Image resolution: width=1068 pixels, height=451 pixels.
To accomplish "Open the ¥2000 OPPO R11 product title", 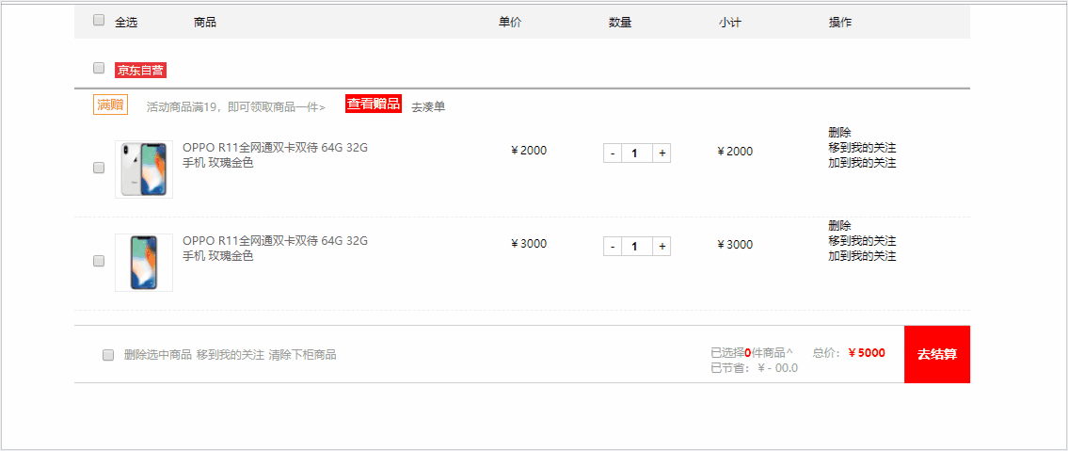I will 275,155.
